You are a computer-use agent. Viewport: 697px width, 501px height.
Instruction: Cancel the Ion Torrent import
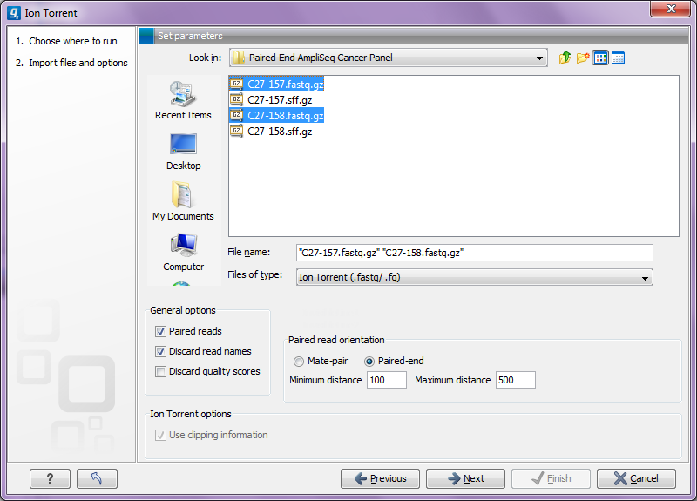[x=636, y=478]
